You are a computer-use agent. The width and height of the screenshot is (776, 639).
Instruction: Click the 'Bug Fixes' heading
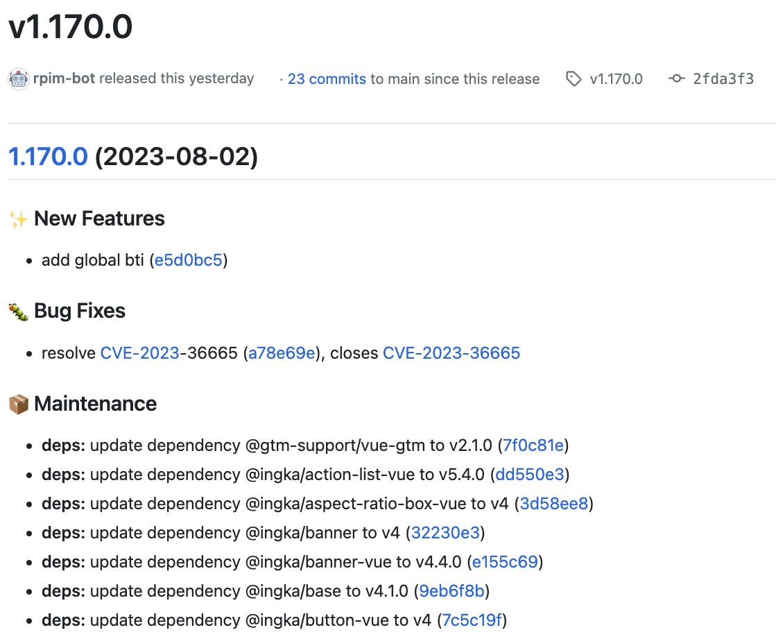pos(80,311)
